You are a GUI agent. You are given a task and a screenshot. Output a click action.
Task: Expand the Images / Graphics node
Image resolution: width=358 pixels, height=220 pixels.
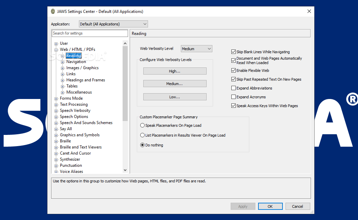pos(62,68)
